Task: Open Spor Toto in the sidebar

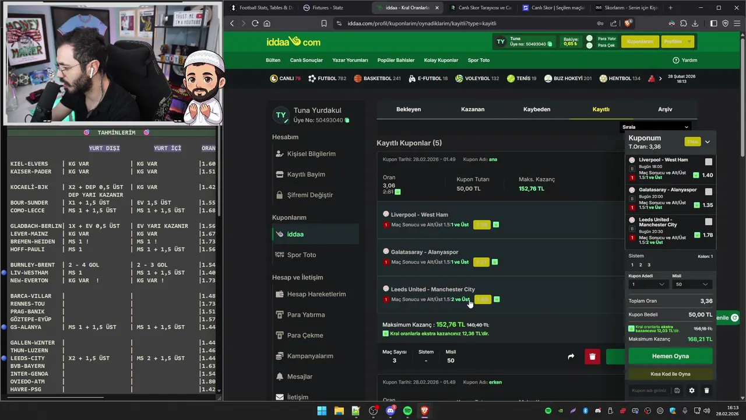Action: pyautogui.click(x=301, y=255)
